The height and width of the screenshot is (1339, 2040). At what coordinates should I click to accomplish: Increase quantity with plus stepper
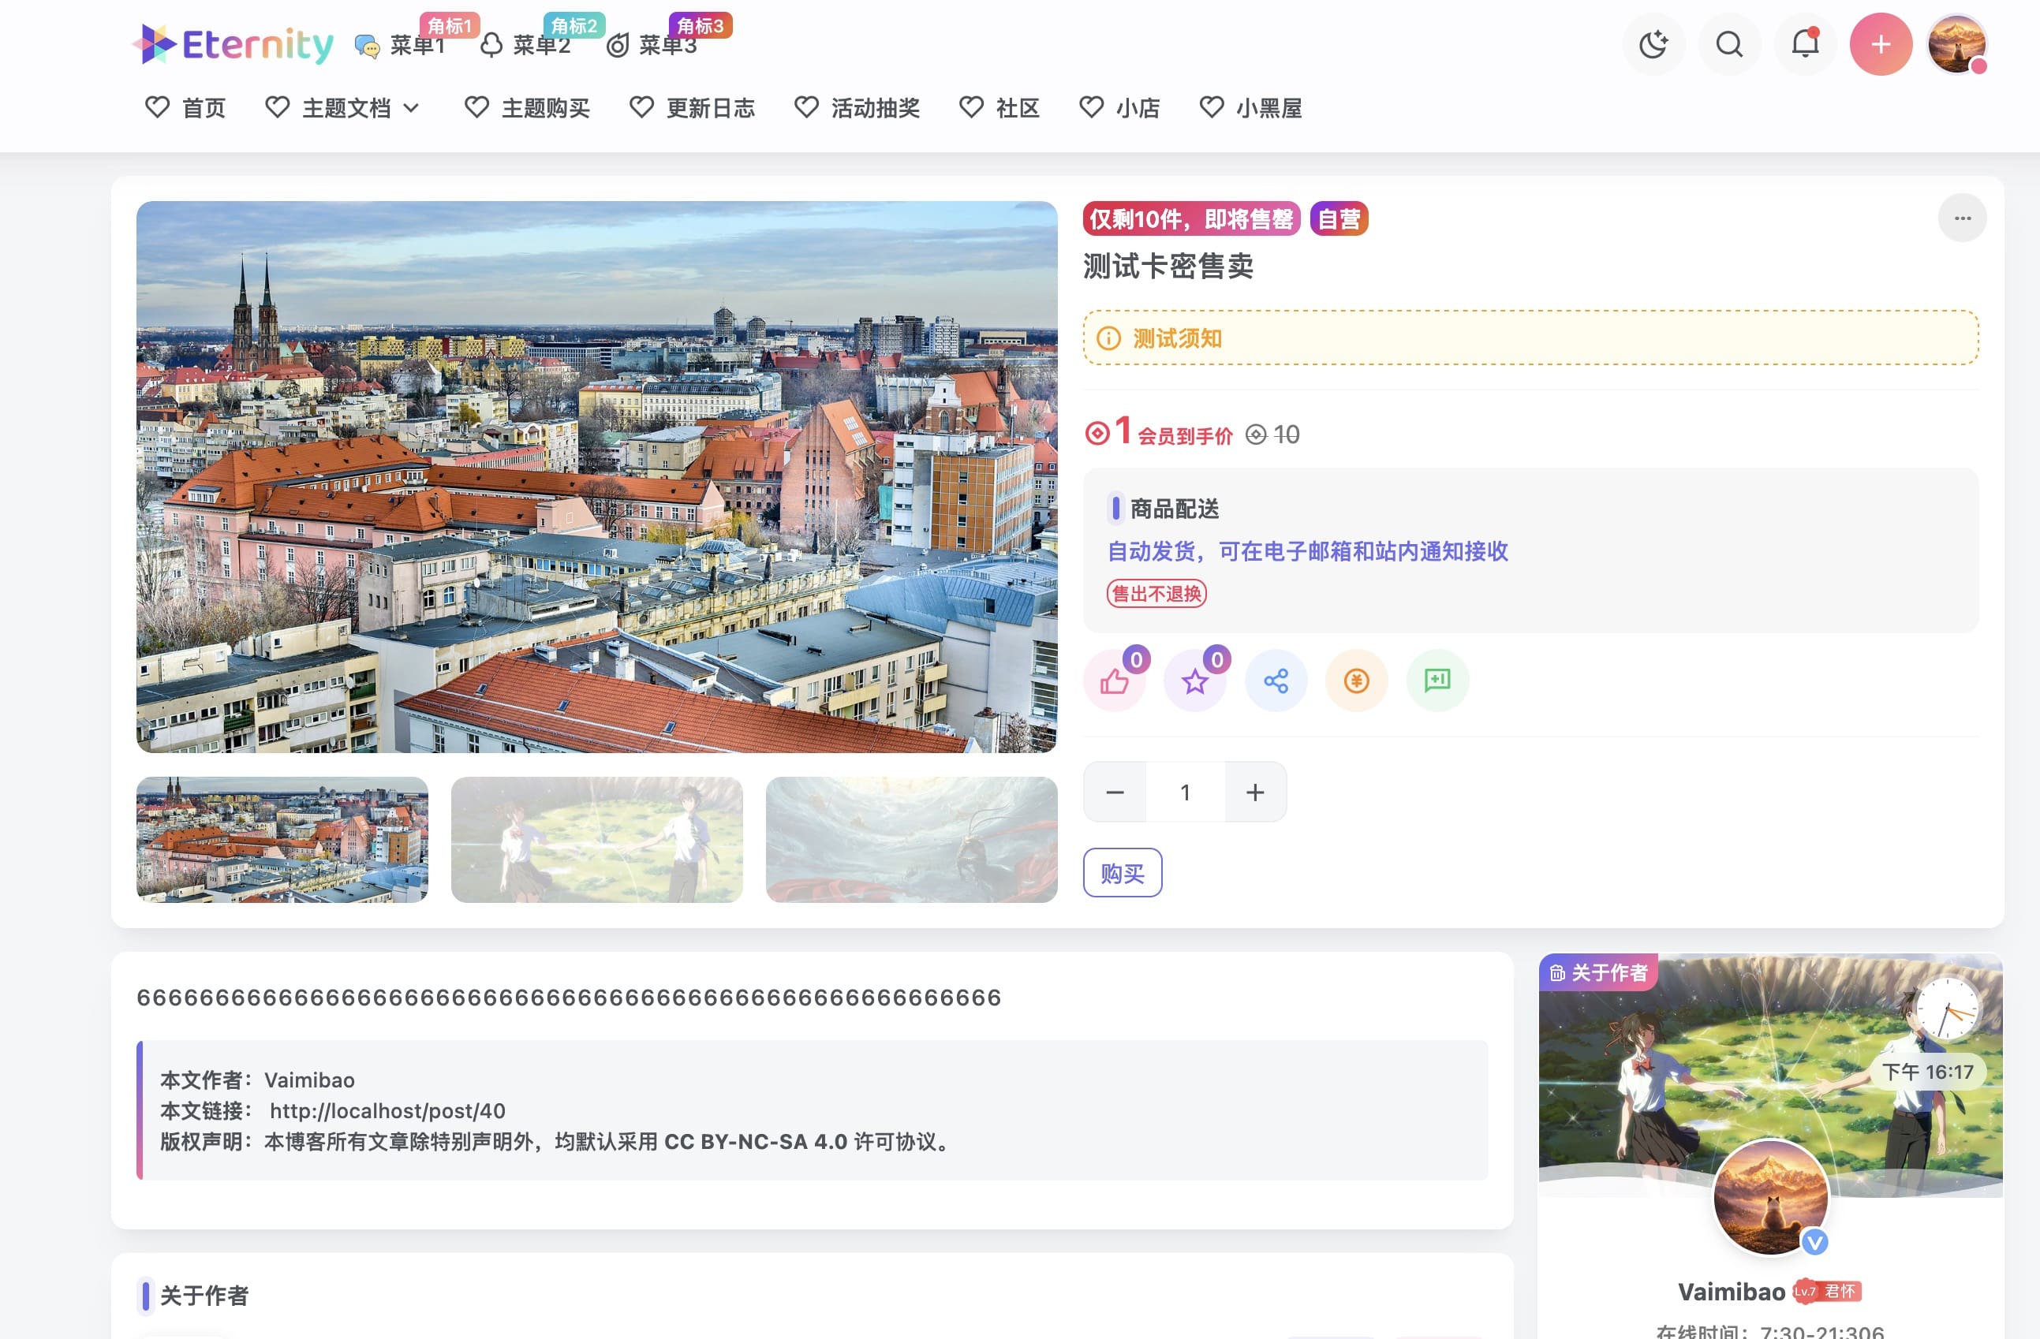(x=1255, y=793)
